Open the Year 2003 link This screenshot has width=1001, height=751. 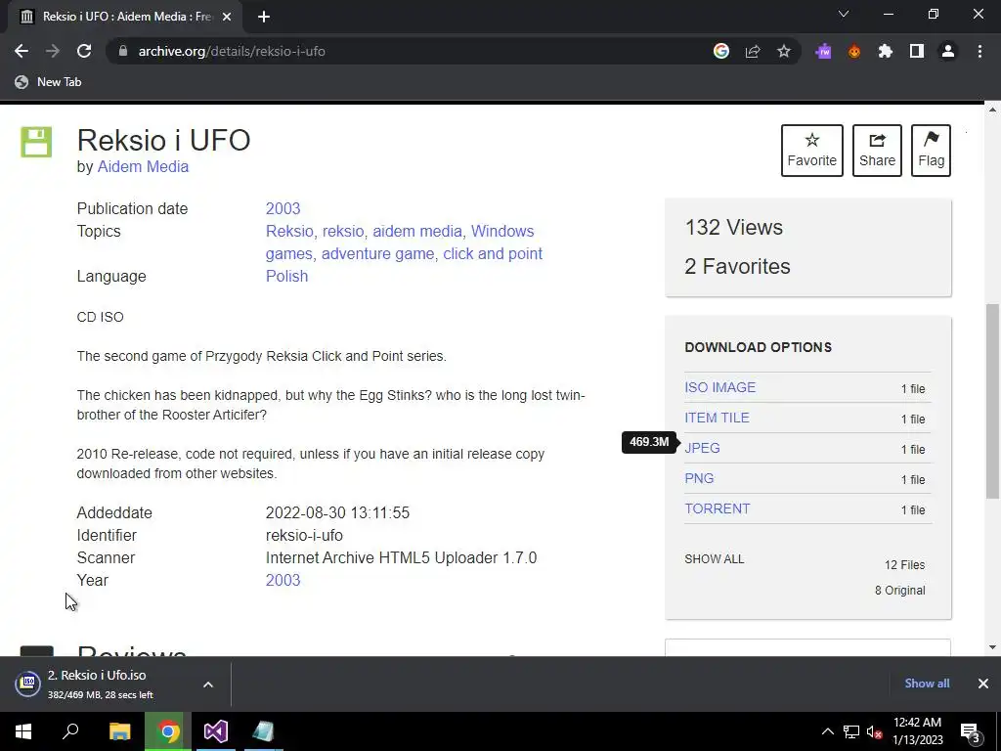pos(283,580)
